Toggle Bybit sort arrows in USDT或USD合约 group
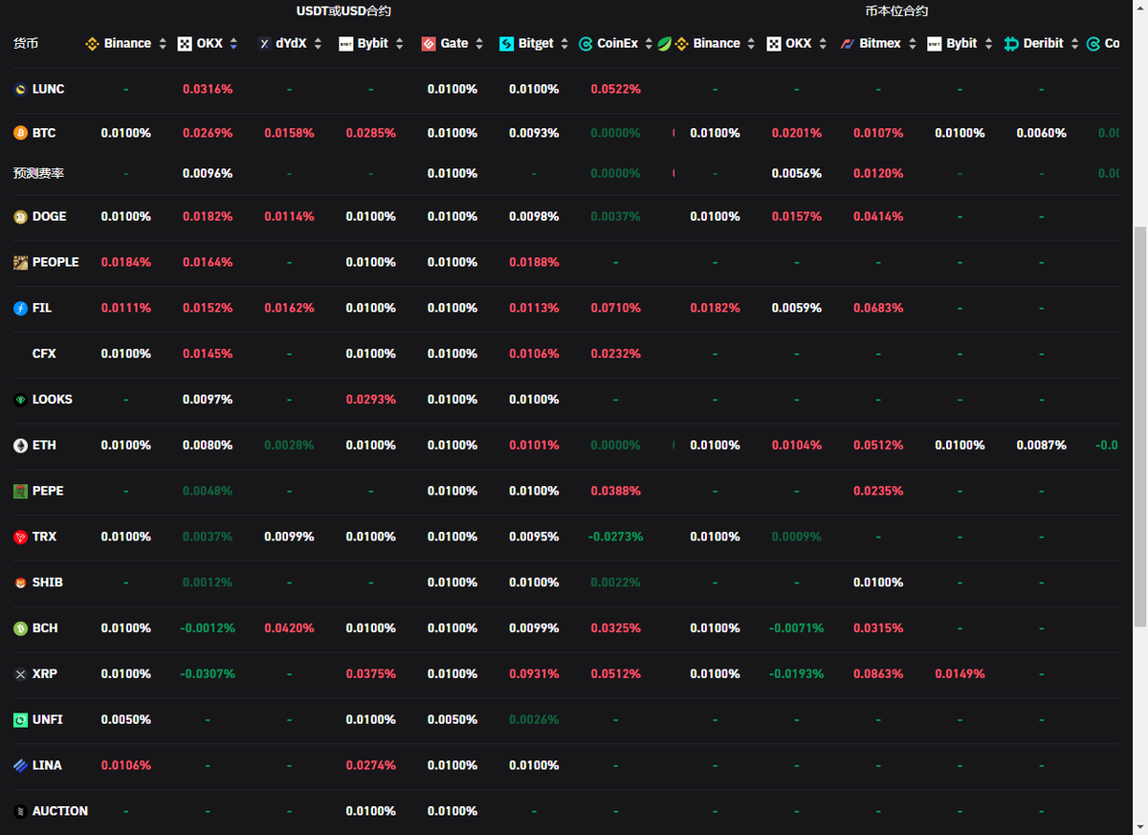The width and height of the screenshot is (1148, 835). tap(400, 44)
